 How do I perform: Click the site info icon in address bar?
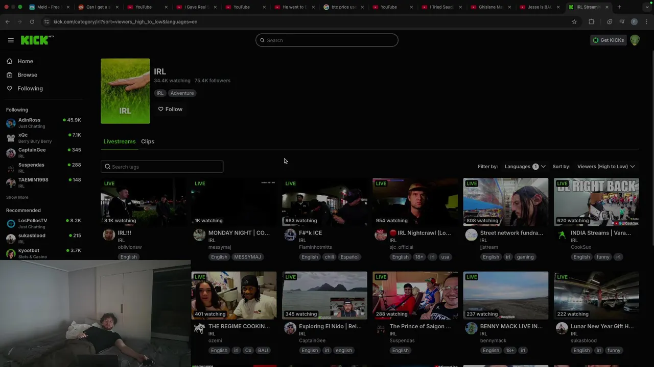point(46,22)
